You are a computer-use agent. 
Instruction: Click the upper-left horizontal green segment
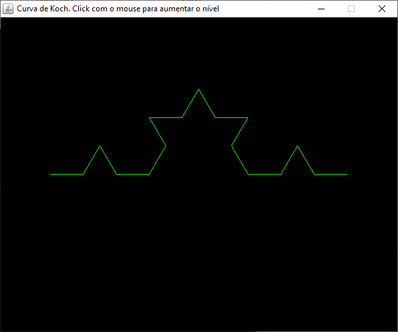166,117
